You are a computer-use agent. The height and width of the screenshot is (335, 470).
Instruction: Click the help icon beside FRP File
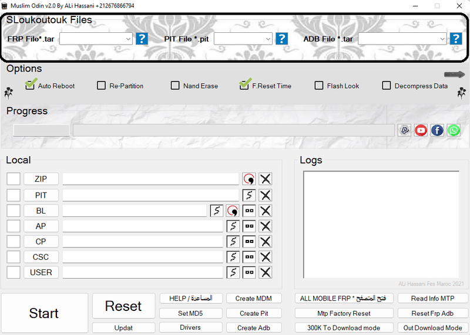142,39
